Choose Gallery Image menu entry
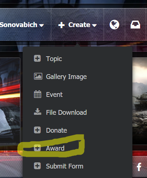This screenshot has height=178, width=147. pos(67,77)
